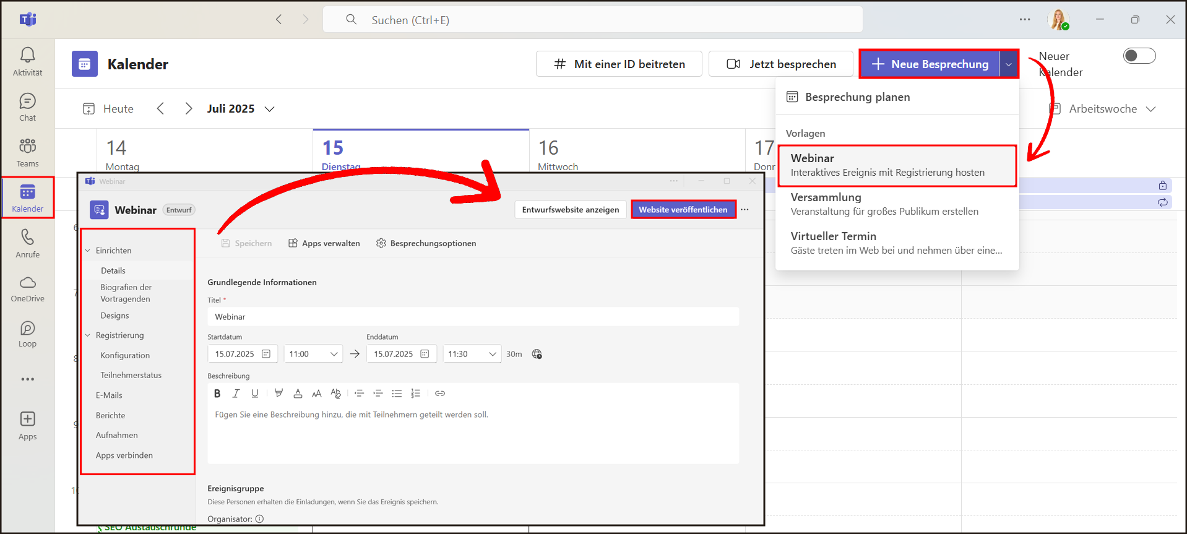Open more options ellipsis beside Website veröffentlichen
The image size is (1187, 534).
[745, 210]
